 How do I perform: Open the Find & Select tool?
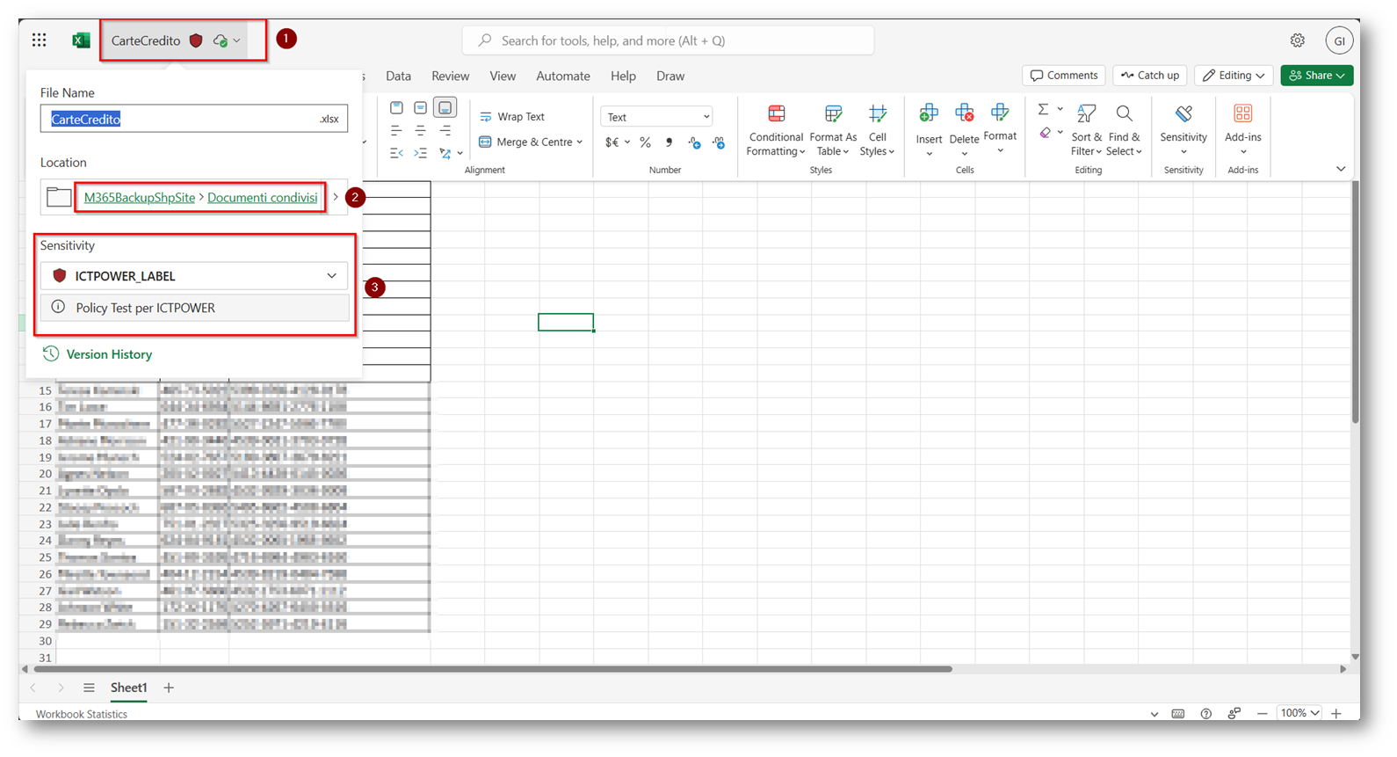(1124, 114)
